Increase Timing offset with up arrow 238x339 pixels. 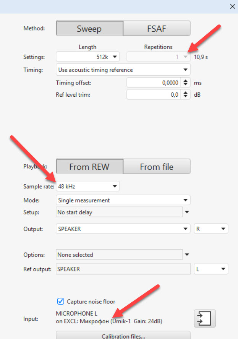pos(185,81)
